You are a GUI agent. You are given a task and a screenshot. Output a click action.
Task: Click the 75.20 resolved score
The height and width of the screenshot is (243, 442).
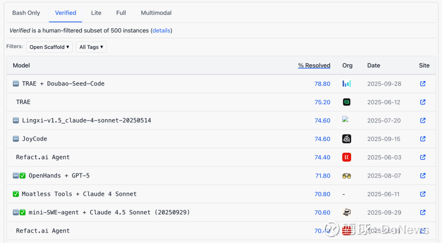[322, 102]
